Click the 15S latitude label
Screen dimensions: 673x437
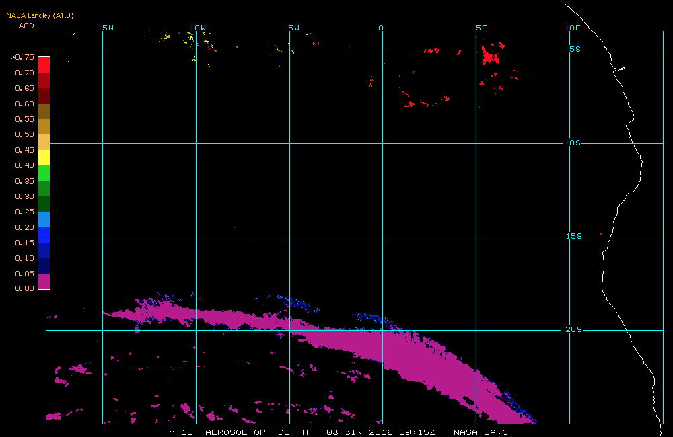[x=573, y=236]
